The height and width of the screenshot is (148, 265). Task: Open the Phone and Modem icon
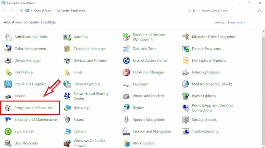(126, 96)
